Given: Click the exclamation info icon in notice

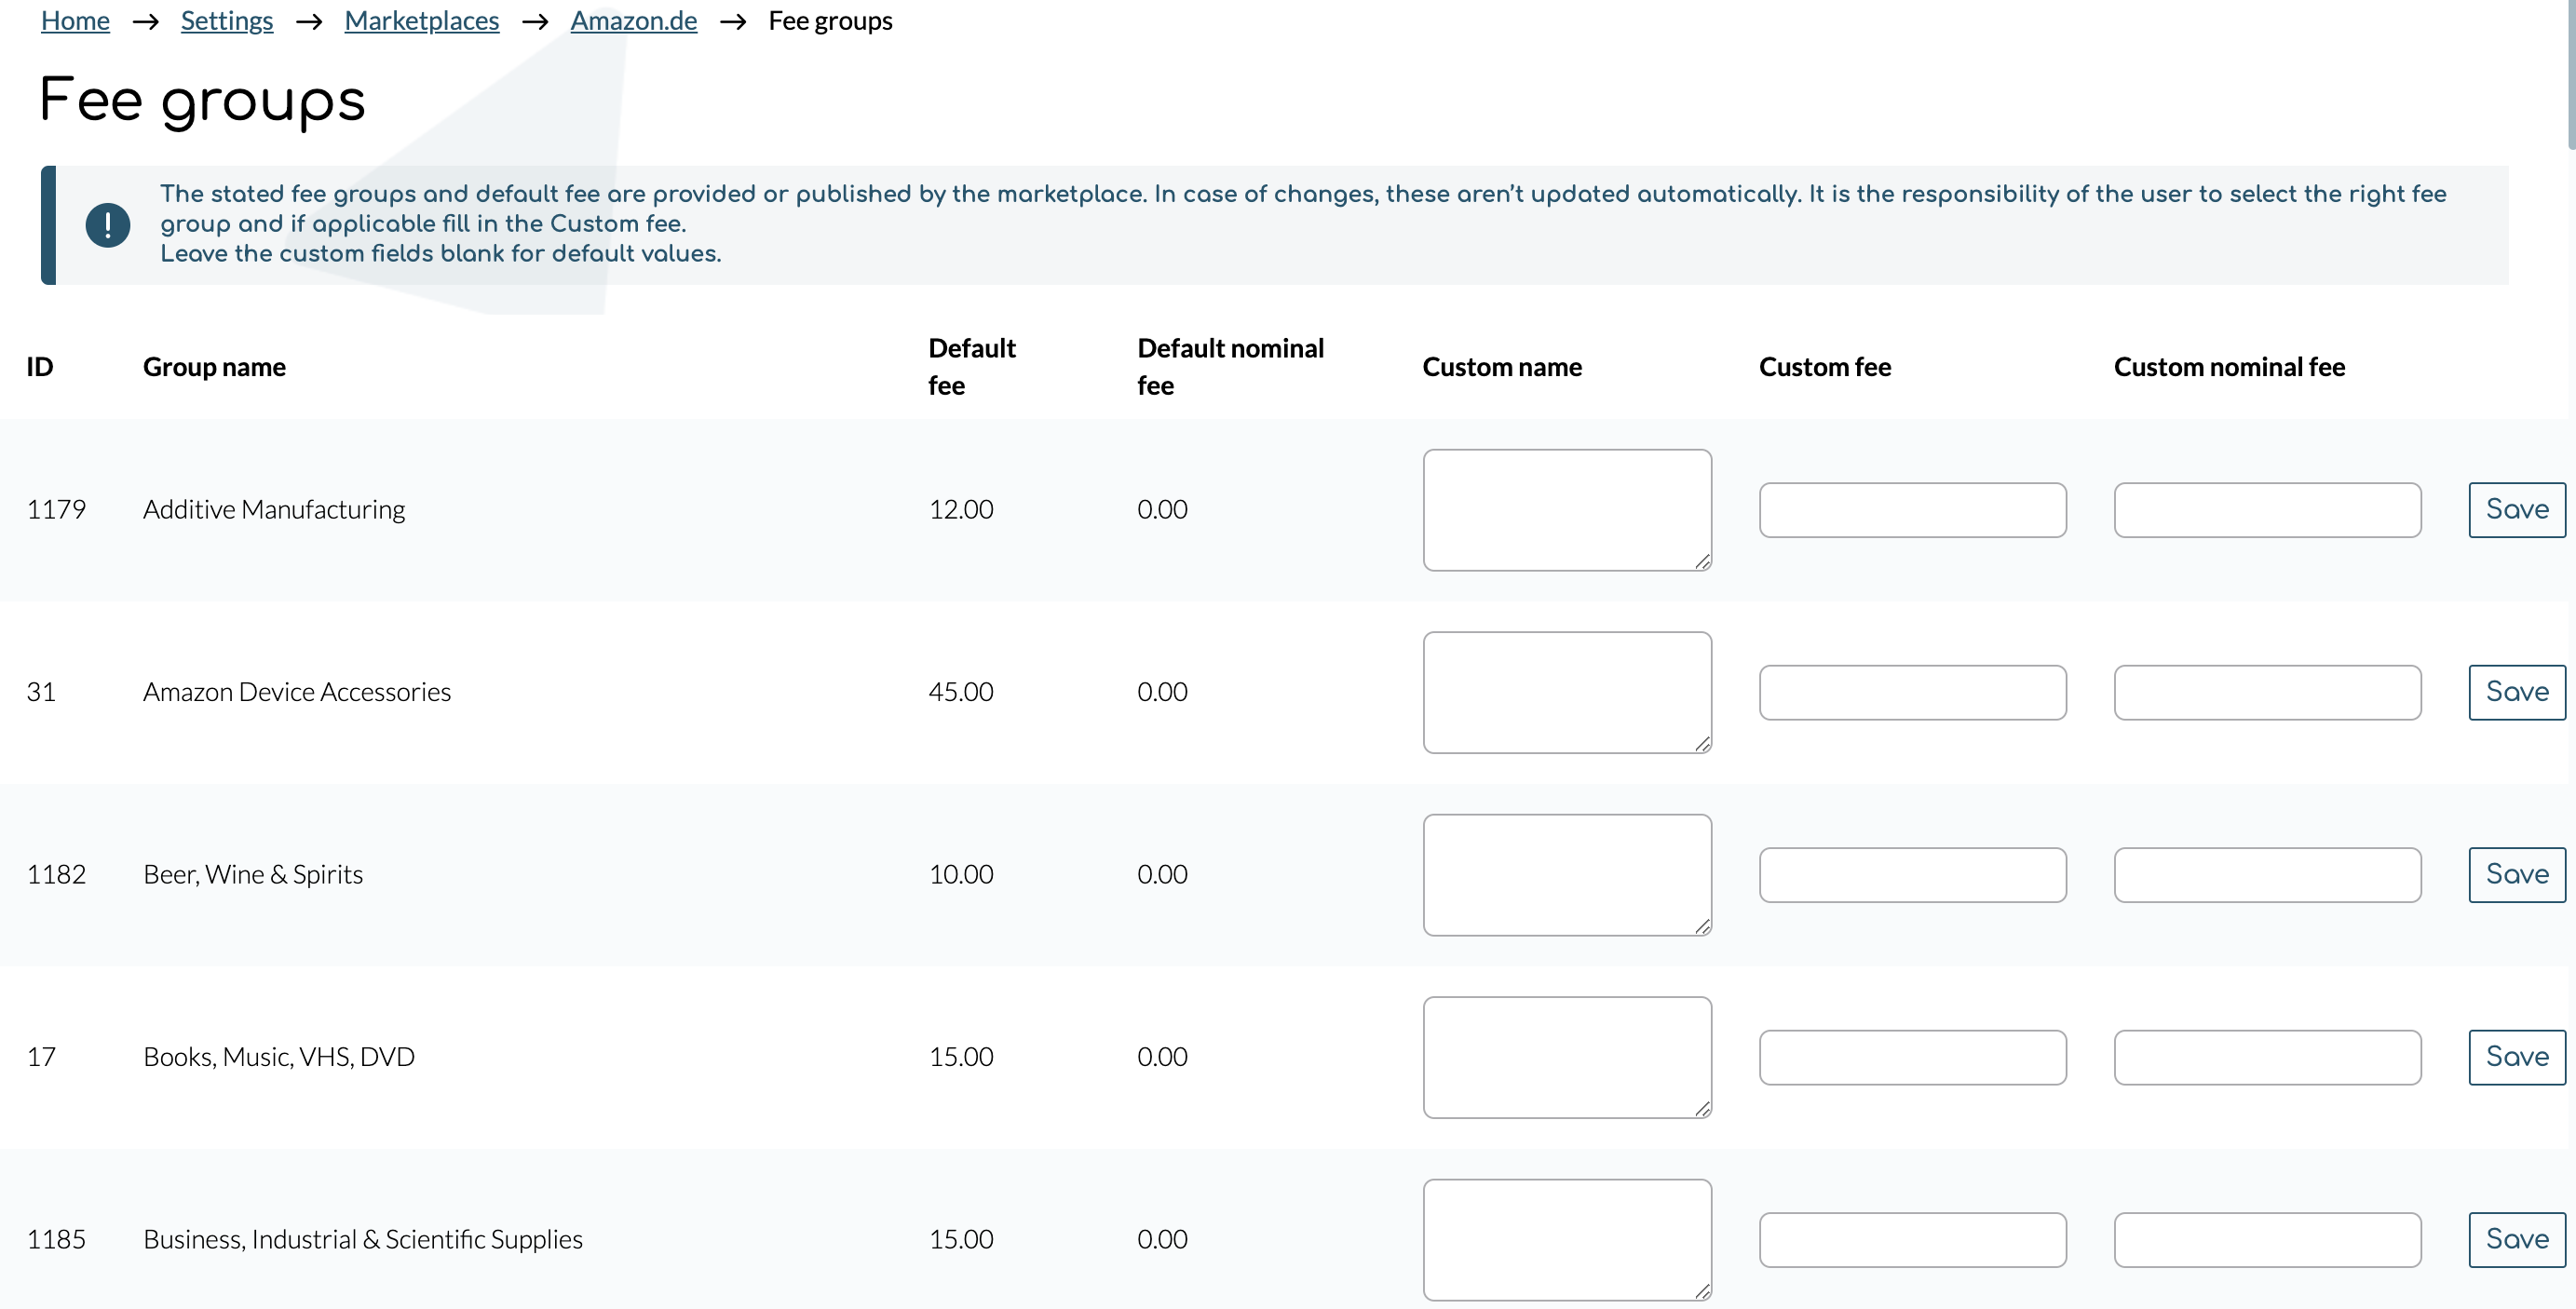Looking at the screenshot, I should 108,225.
